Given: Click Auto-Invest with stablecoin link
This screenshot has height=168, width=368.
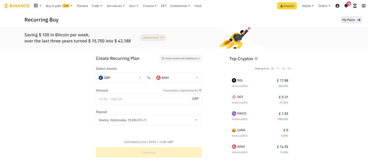Looking at the screenshot, I should 181,58.
